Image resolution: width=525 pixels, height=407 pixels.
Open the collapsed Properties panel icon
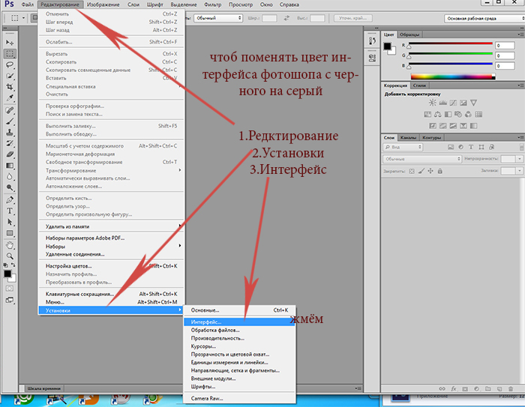point(372,58)
